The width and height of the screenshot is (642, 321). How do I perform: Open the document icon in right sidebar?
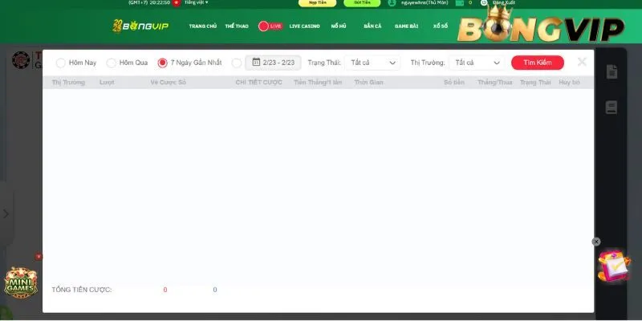click(x=612, y=71)
